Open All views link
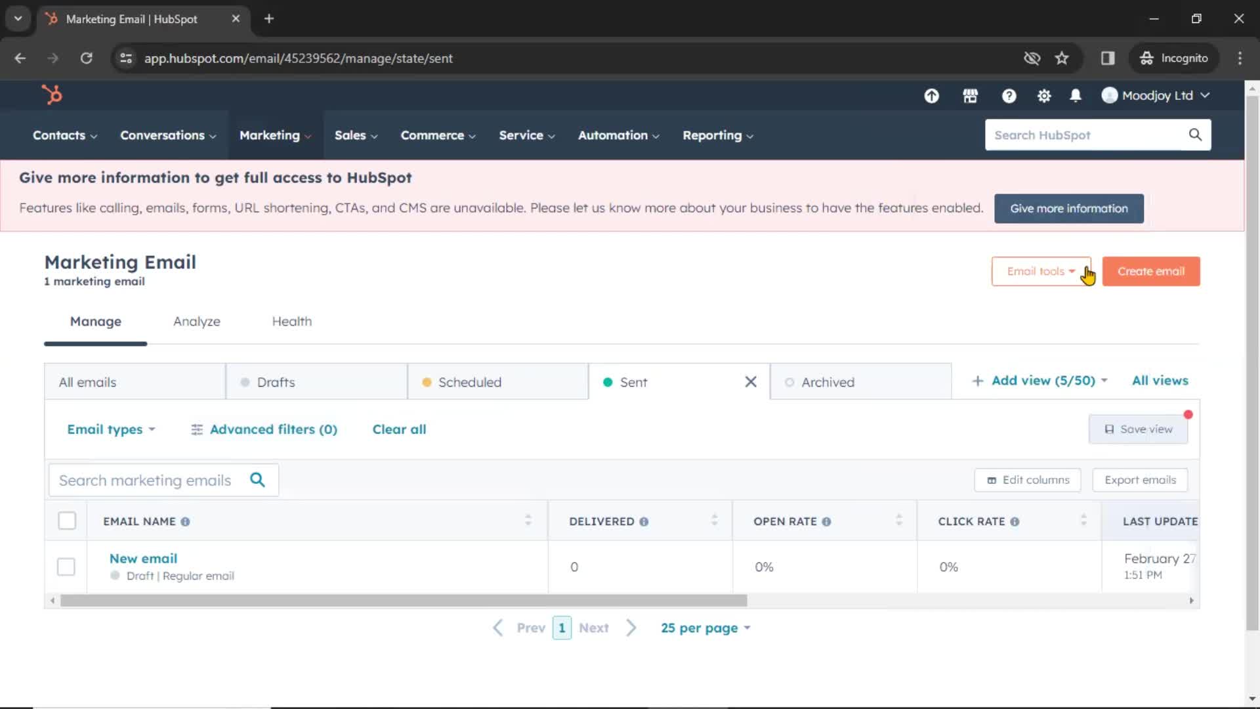Viewport: 1260px width, 709px height. (1160, 381)
